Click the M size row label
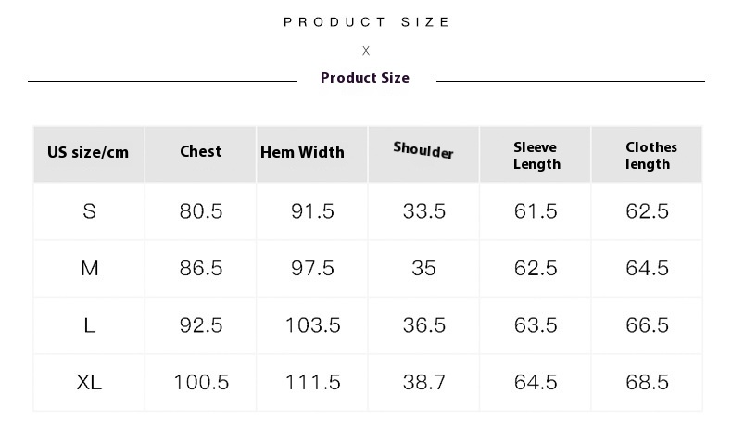 [x=90, y=269]
